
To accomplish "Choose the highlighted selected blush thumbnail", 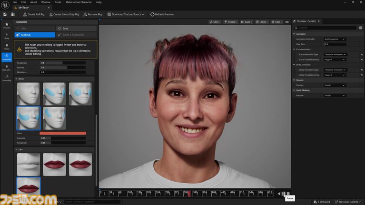I will click(x=29, y=118).
